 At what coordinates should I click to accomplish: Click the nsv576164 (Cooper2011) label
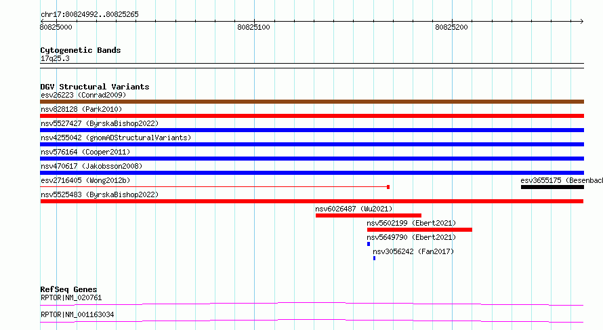(x=85, y=152)
